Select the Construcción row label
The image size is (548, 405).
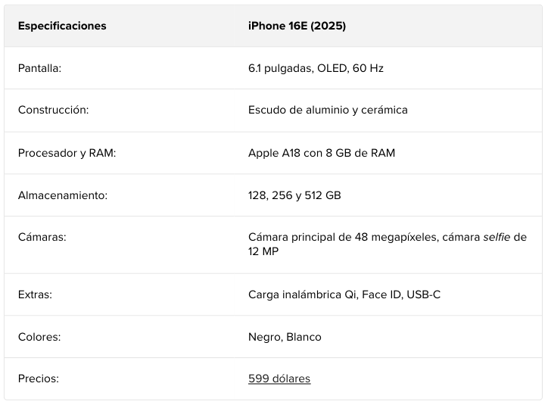coord(53,110)
